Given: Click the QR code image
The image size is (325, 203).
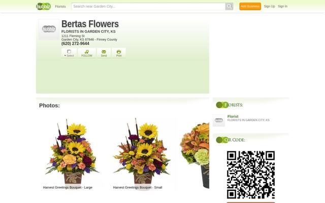Looking at the screenshot, I should point(251,175).
